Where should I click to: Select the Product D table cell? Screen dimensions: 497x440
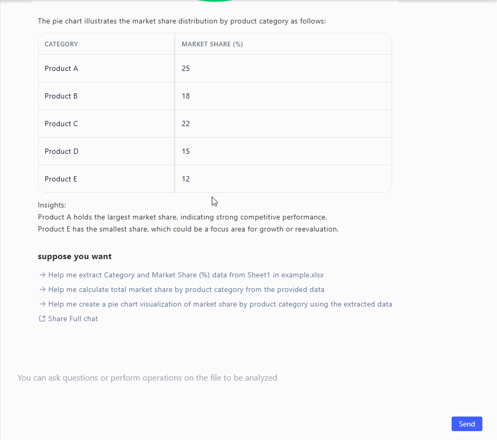(62, 151)
